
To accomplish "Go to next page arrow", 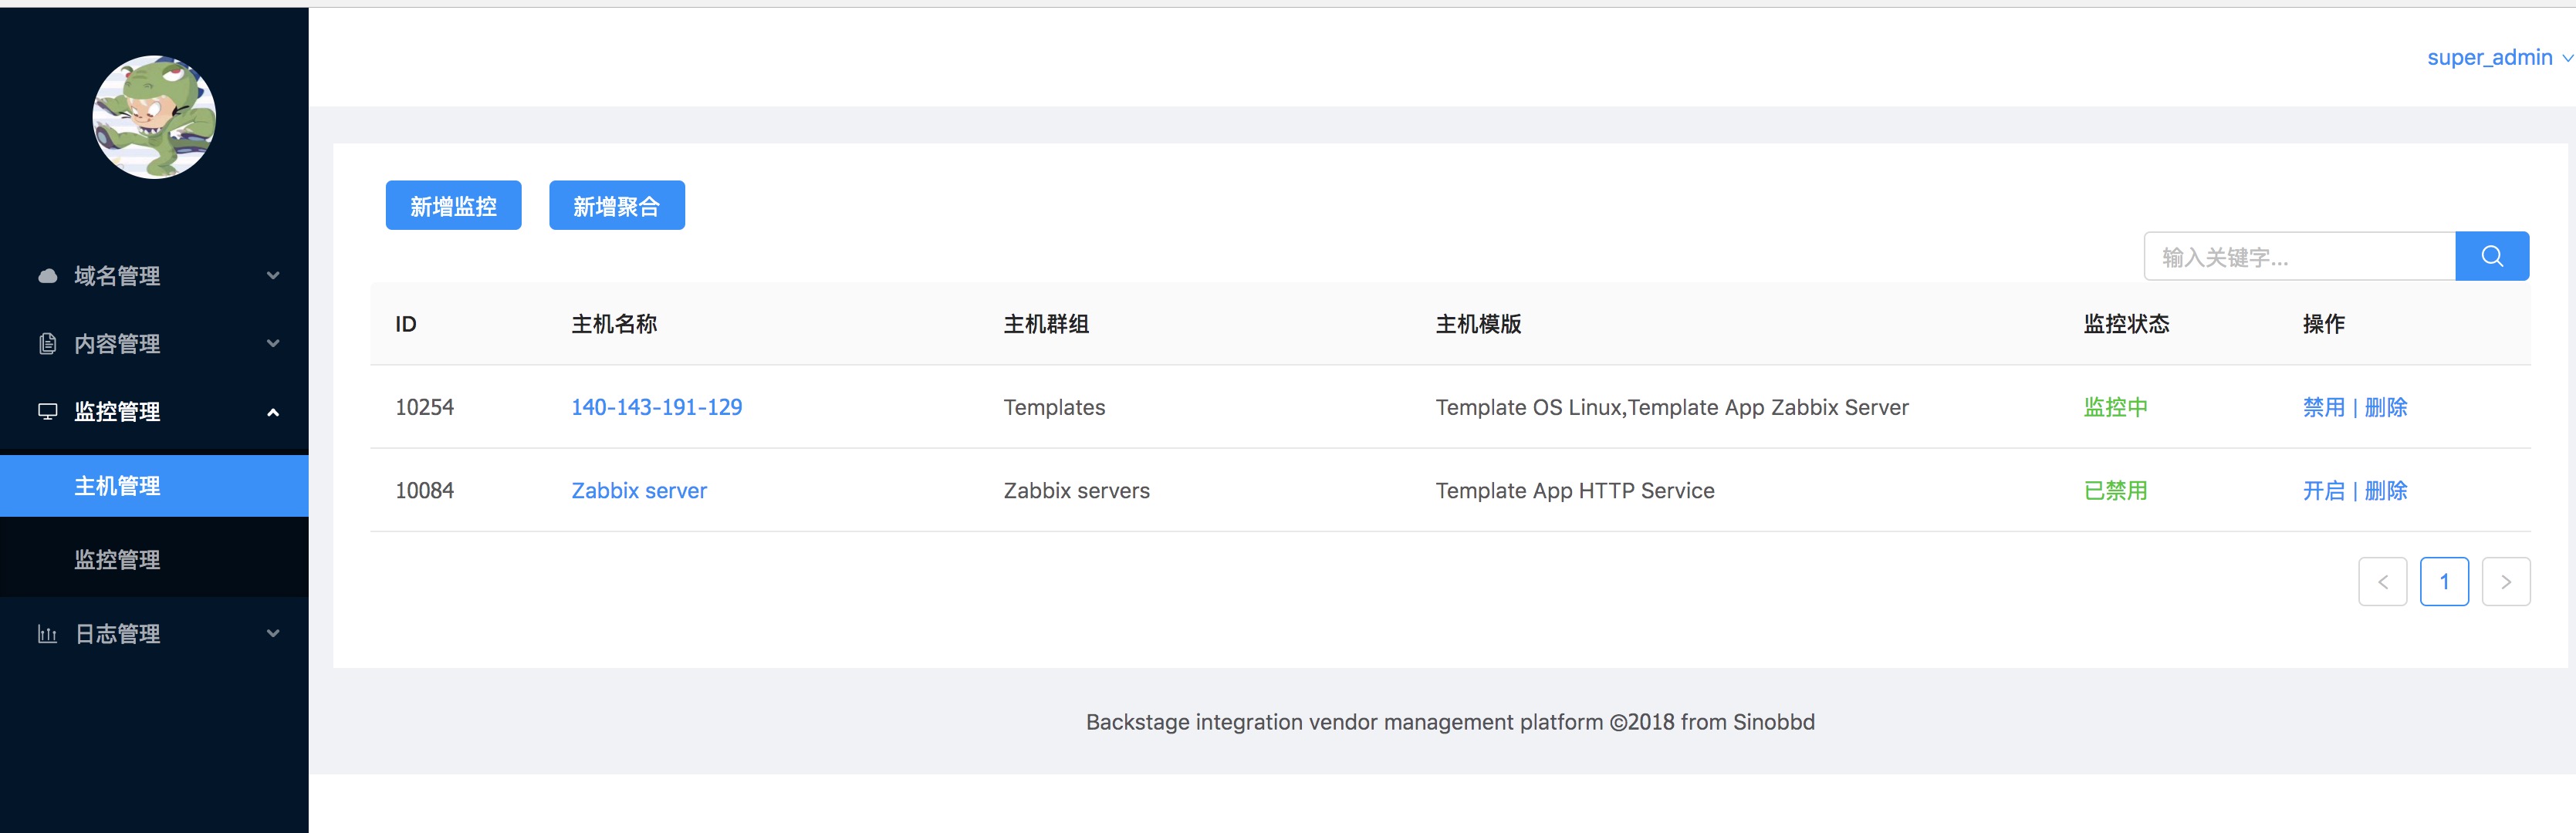I will 2505,582.
